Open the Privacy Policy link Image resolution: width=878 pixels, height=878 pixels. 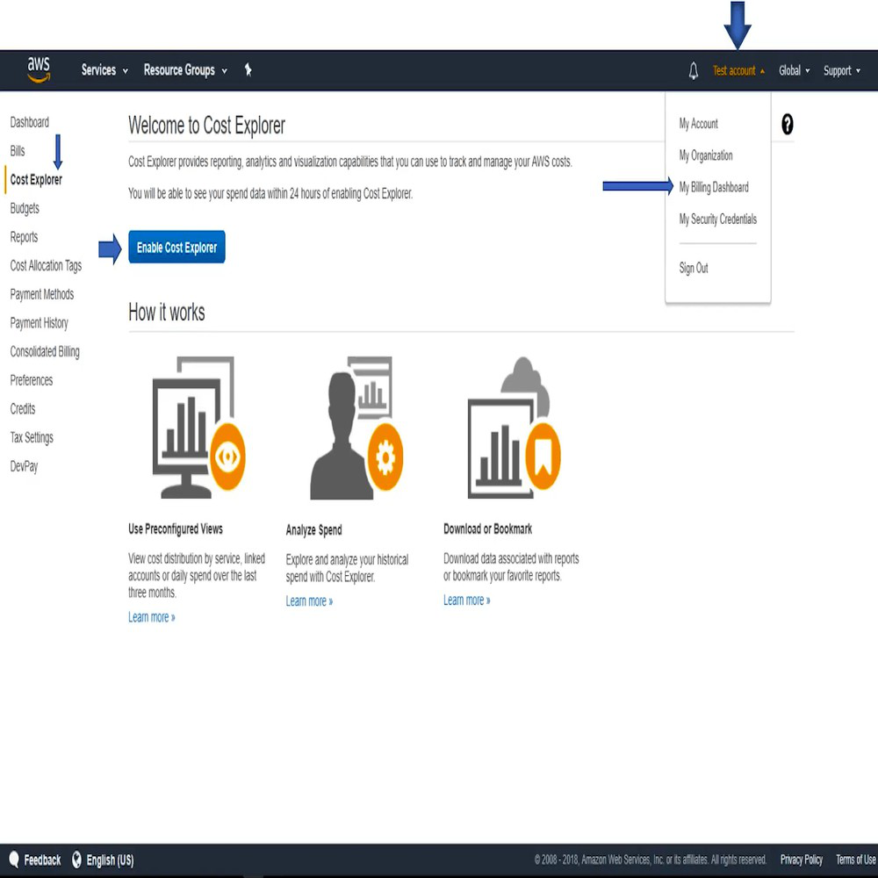(x=802, y=860)
